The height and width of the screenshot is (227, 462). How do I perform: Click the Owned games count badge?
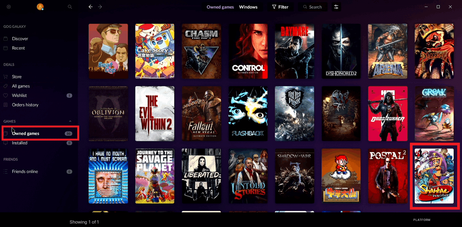pos(69,133)
